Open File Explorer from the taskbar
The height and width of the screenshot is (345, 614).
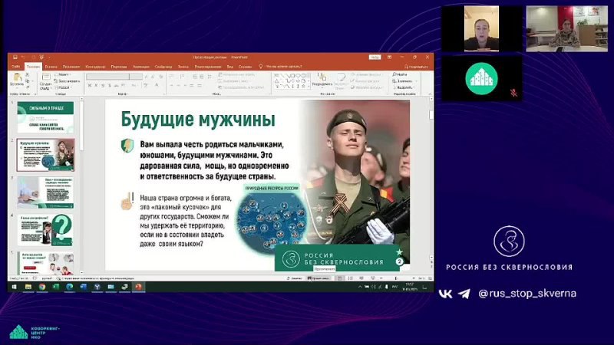tap(28, 287)
